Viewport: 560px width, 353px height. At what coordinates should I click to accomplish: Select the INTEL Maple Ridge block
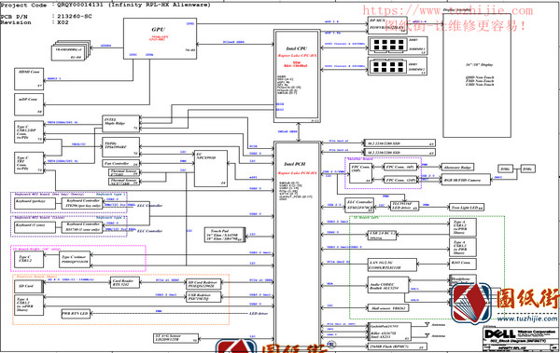(x=121, y=123)
